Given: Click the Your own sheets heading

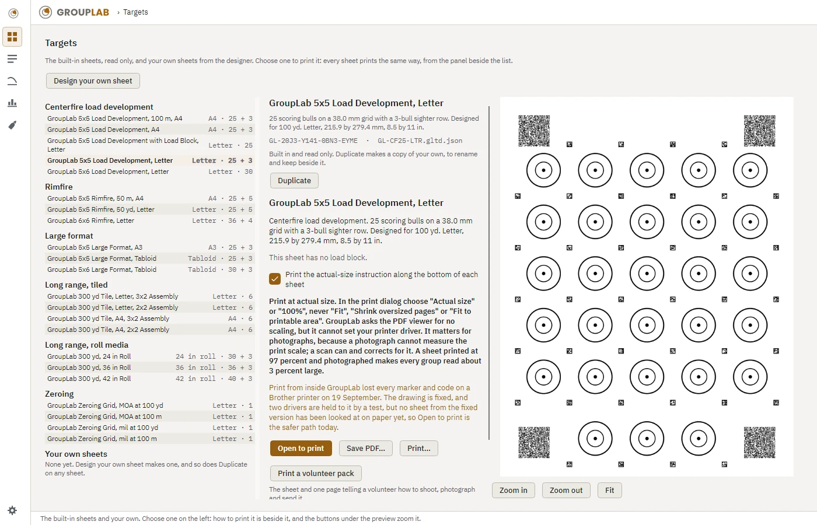Looking at the screenshot, I should (76, 454).
